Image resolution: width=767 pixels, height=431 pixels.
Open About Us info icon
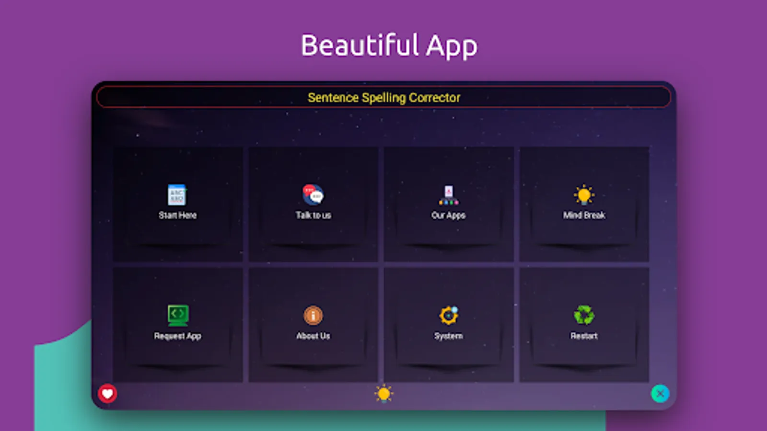coord(313,315)
